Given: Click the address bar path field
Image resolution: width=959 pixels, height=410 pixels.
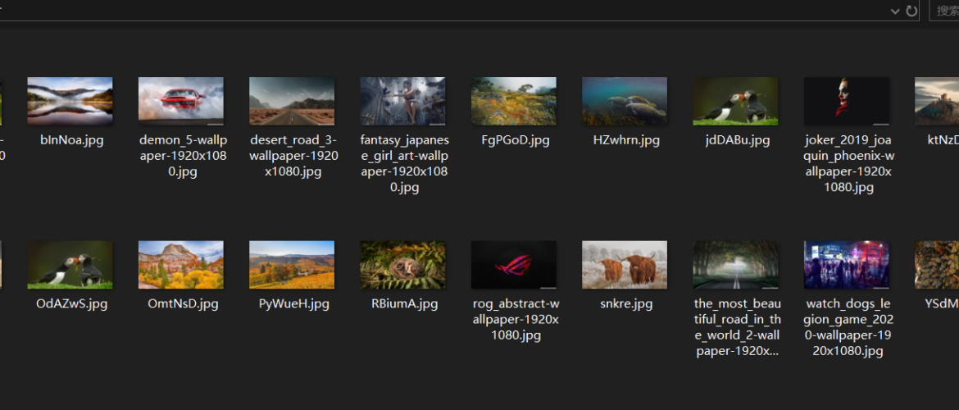Looking at the screenshot, I should (x=443, y=11).
